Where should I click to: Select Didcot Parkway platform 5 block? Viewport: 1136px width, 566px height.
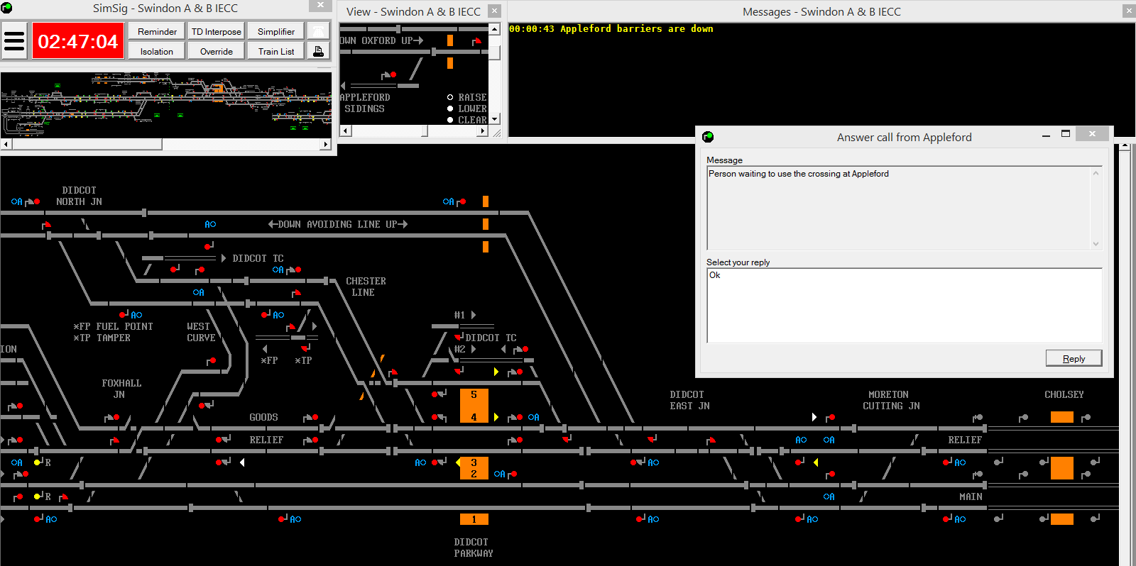(474, 395)
